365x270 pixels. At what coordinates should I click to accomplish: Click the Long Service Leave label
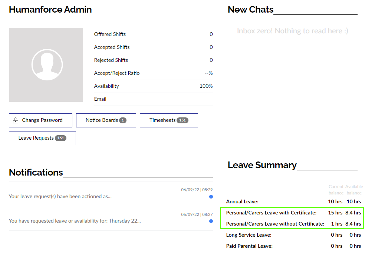[x=249, y=235]
